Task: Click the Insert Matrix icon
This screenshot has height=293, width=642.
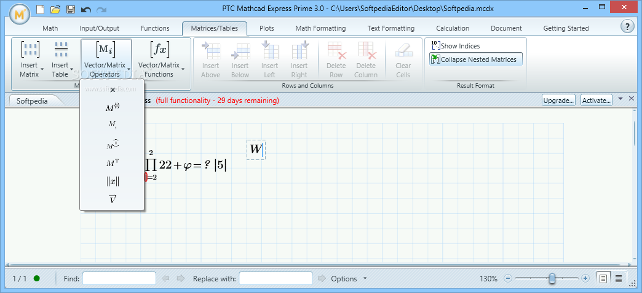Action: [x=30, y=50]
